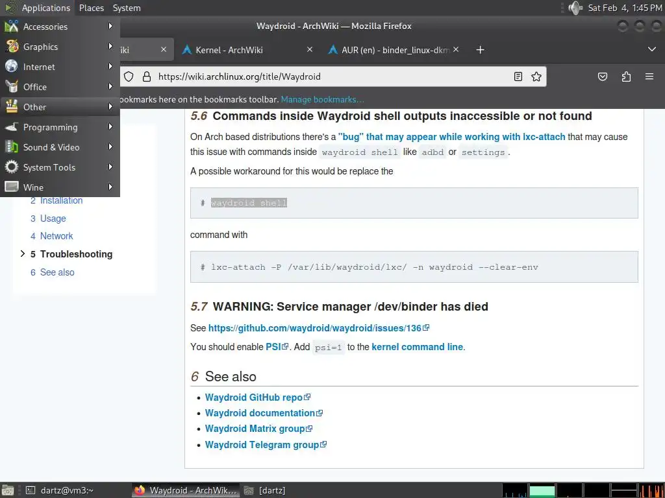This screenshot has height=498, width=665.
Task: Open the System Tools submenu
Action: tap(60, 167)
